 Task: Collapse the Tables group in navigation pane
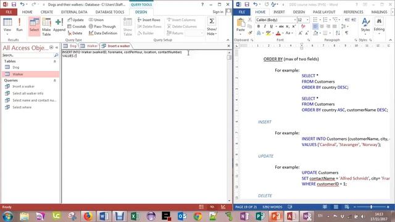pos(55,61)
